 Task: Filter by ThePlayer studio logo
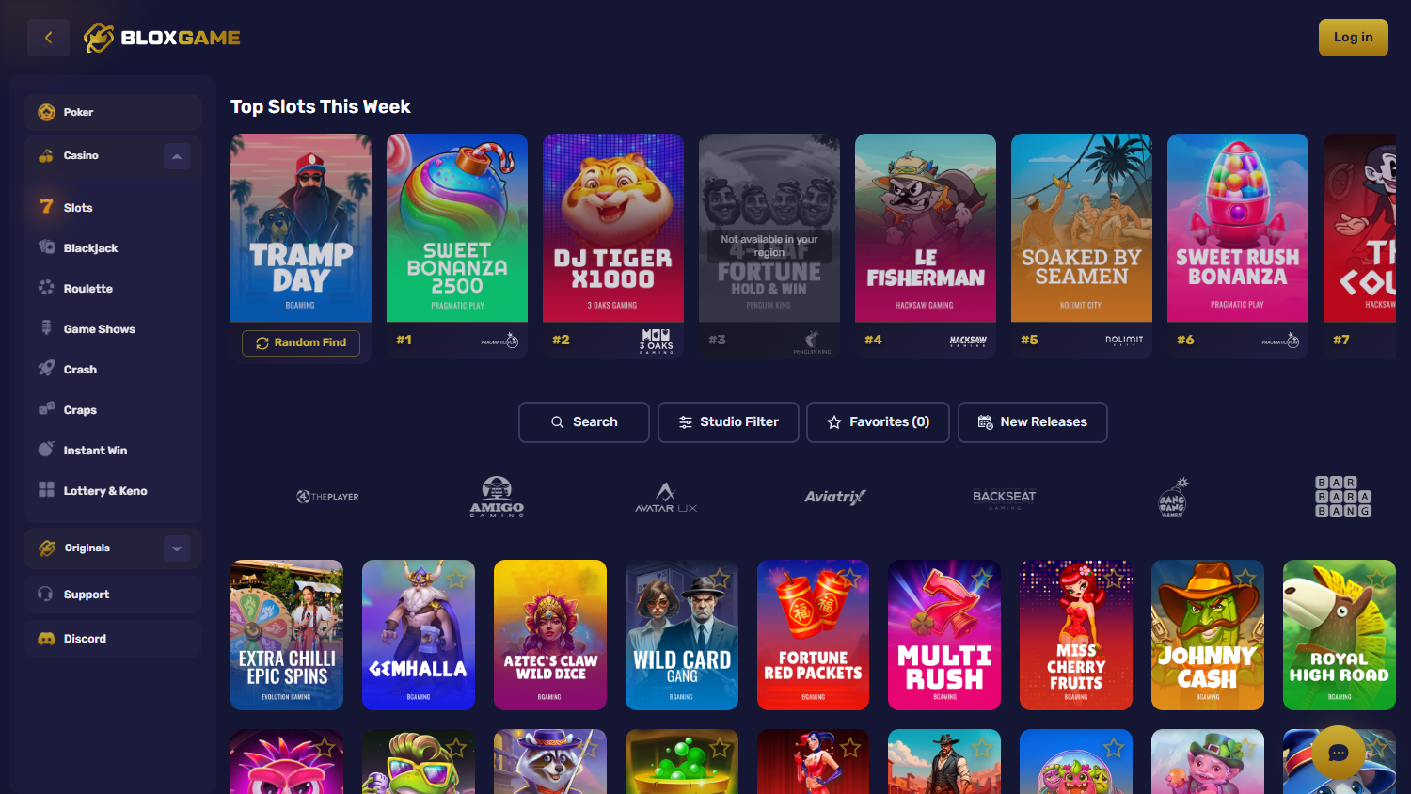[x=327, y=497]
